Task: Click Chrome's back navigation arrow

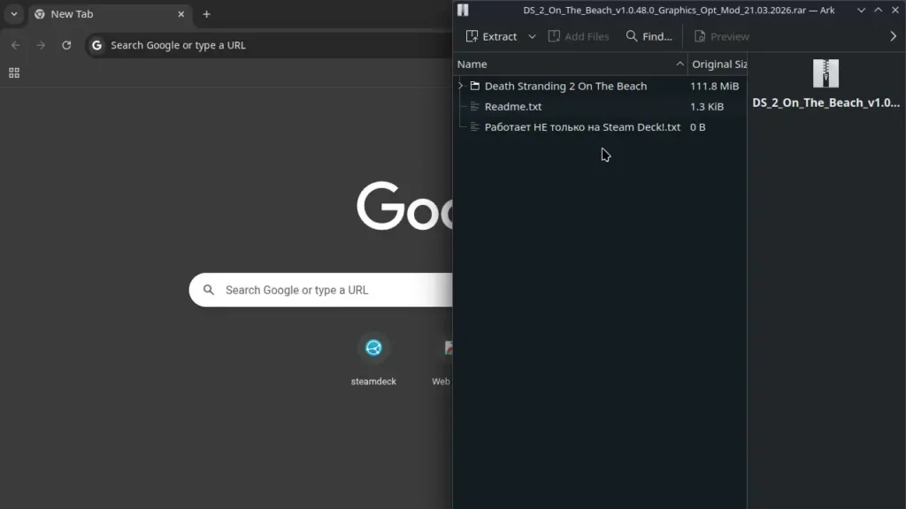Action: [15, 45]
